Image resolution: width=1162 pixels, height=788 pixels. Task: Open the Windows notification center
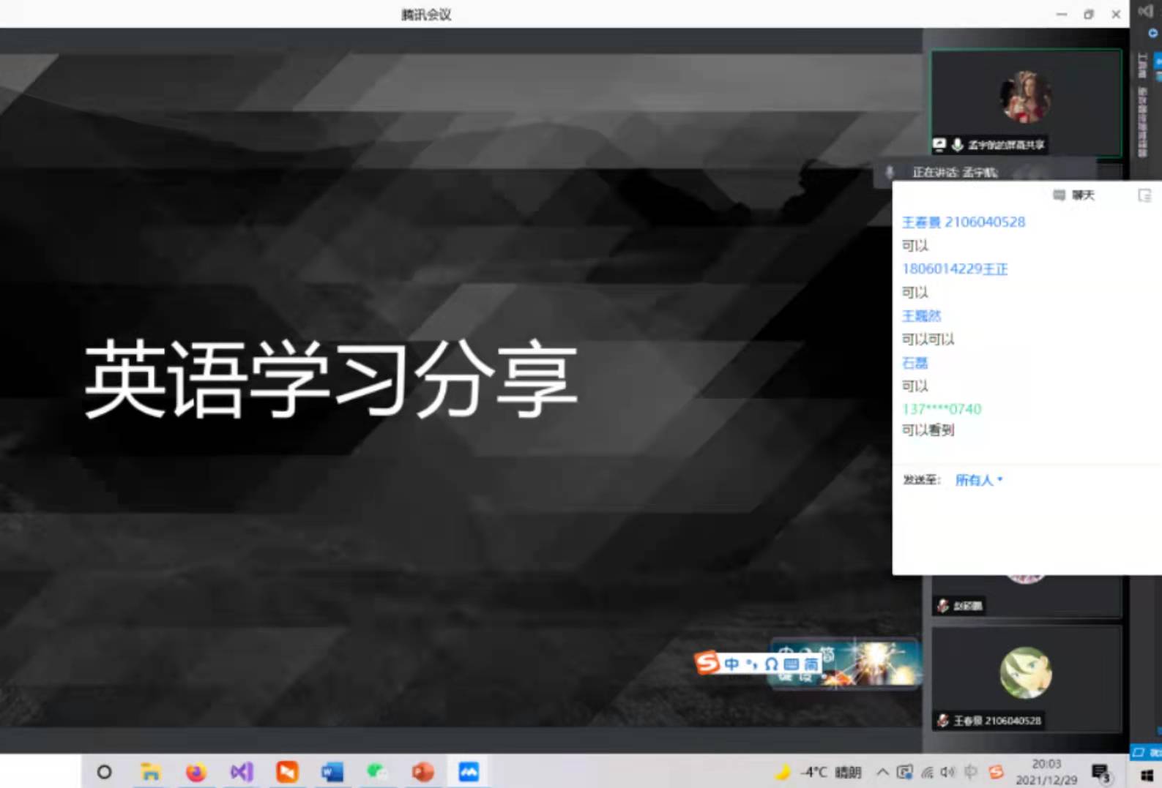[1100, 773]
